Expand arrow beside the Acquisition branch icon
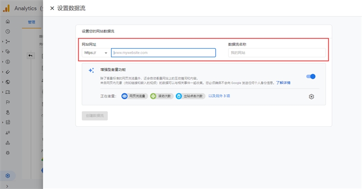Screen dimensions: 362x189 [3, 42]
